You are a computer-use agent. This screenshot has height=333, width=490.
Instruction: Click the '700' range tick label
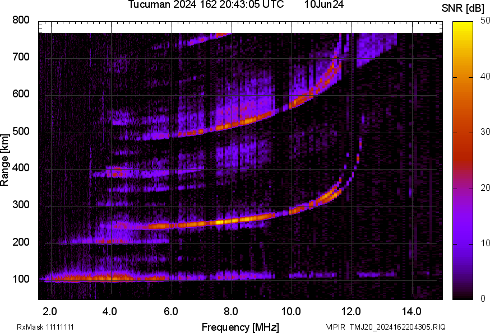point(21,57)
